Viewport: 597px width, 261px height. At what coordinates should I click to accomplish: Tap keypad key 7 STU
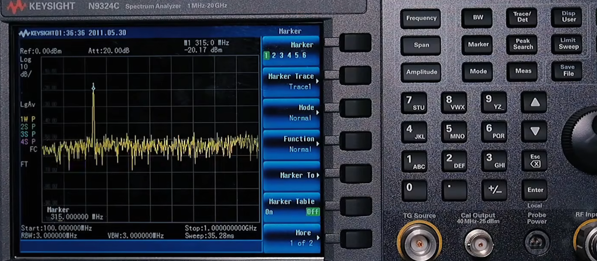[414, 103]
